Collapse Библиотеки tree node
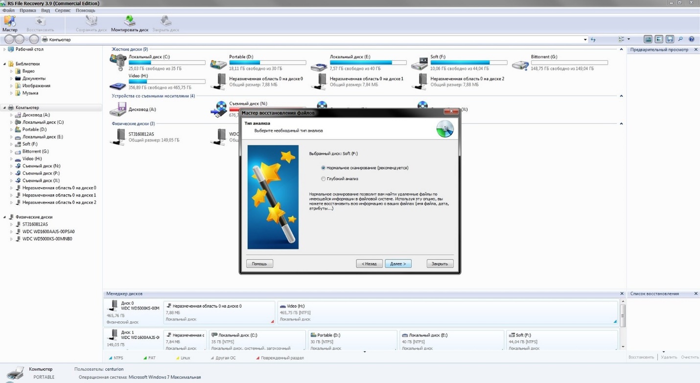The height and width of the screenshot is (383, 700). [x=4, y=64]
